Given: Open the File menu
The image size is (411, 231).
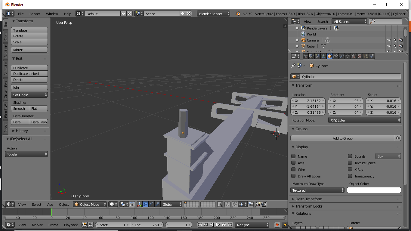Looking at the screenshot, I should tap(21, 14).
